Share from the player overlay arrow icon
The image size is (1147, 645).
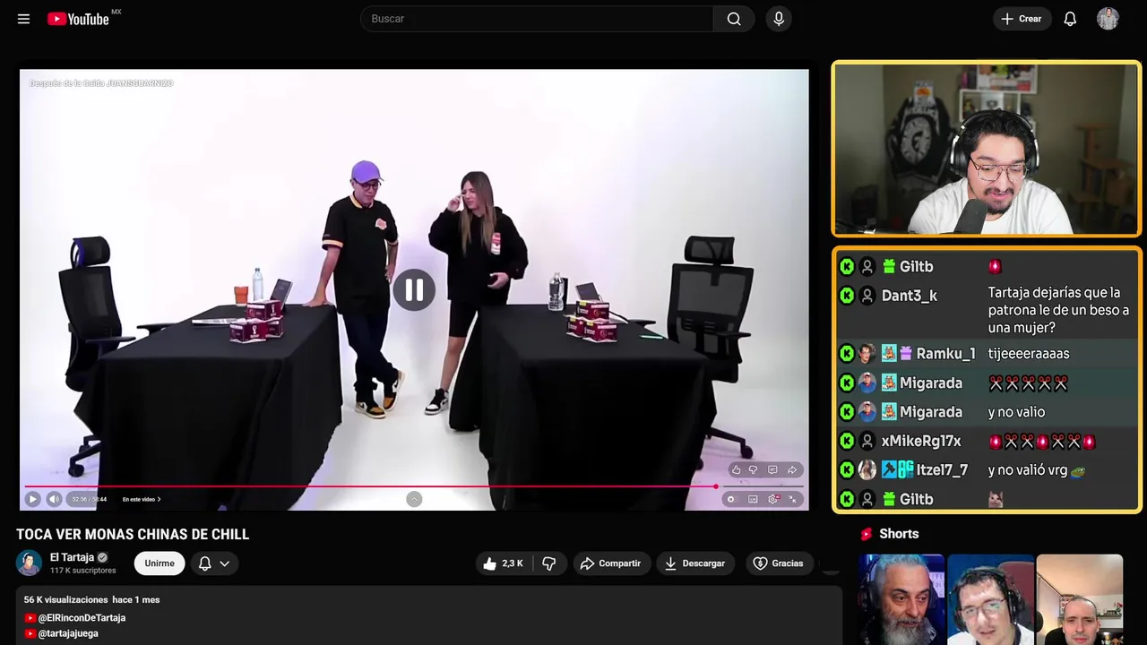tap(792, 469)
